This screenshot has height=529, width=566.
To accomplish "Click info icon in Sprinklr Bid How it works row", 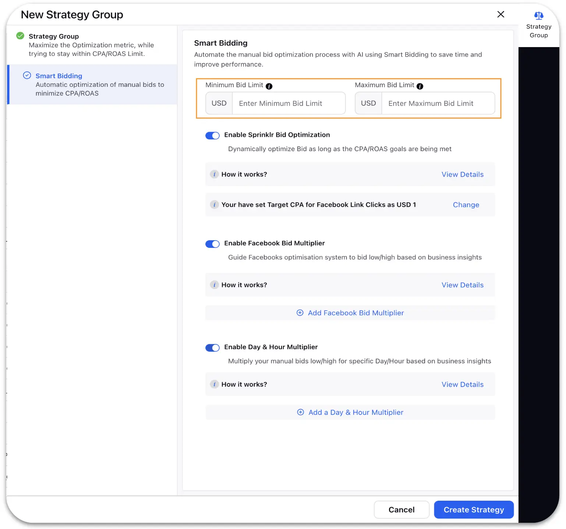I will (x=214, y=174).
